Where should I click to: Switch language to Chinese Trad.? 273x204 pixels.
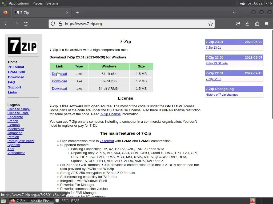point(18,113)
